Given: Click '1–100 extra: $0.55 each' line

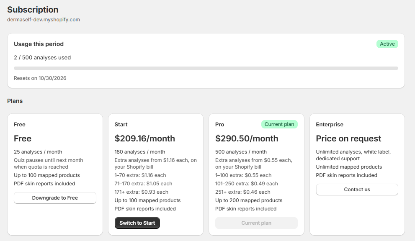Looking at the screenshot, I should click(x=243, y=175).
